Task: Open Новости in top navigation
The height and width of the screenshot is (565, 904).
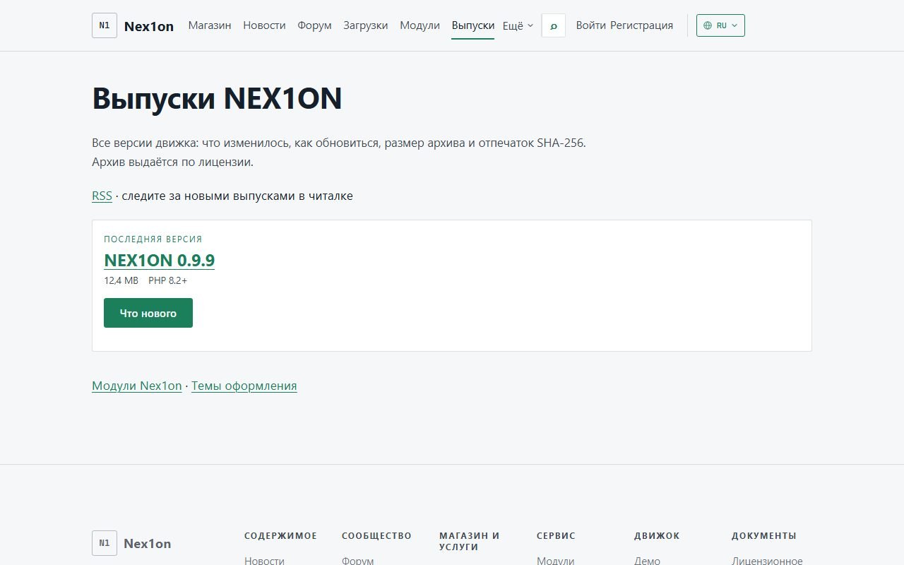Action: pyautogui.click(x=264, y=25)
